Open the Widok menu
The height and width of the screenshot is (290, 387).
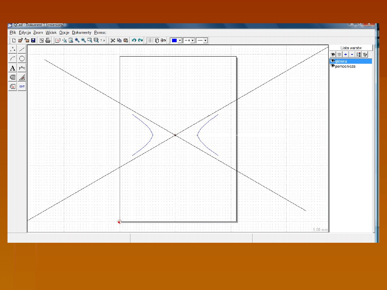coord(51,33)
